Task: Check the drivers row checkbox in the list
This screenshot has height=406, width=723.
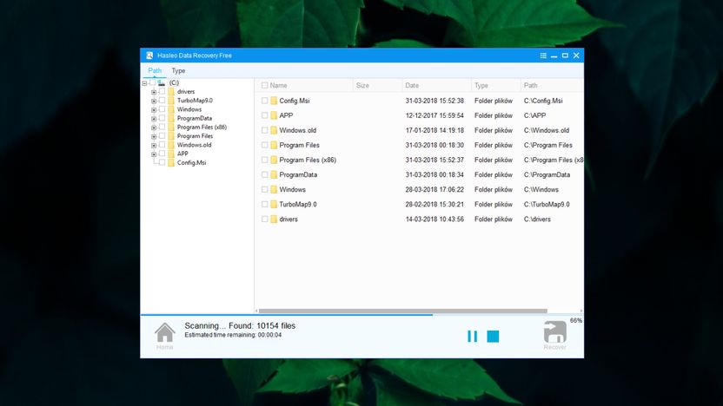Action: pyautogui.click(x=265, y=219)
